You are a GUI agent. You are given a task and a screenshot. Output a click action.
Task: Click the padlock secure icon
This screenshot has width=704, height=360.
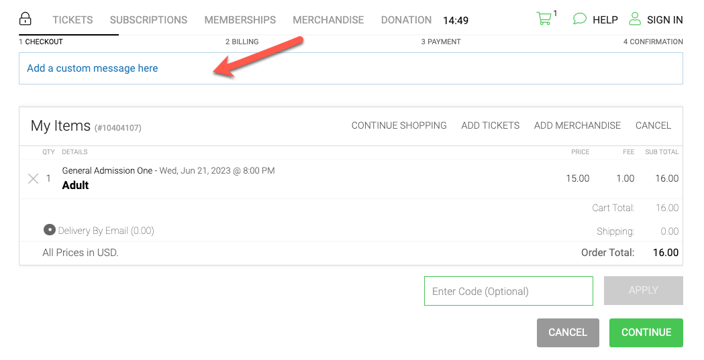pos(25,19)
